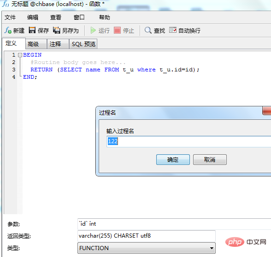The width and height of the screenshot is (271, 257).
Task: Click the Save As icon (另存为)
Action: coord(57,30)
